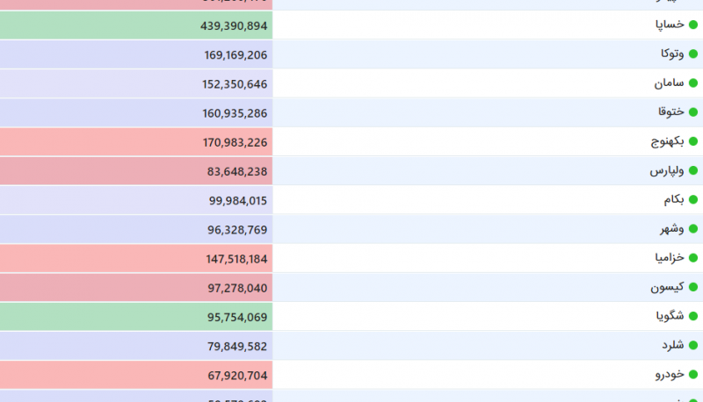703x402 pixels.
Task: Open the وتوکا symbol
Action: pos(672,54)
